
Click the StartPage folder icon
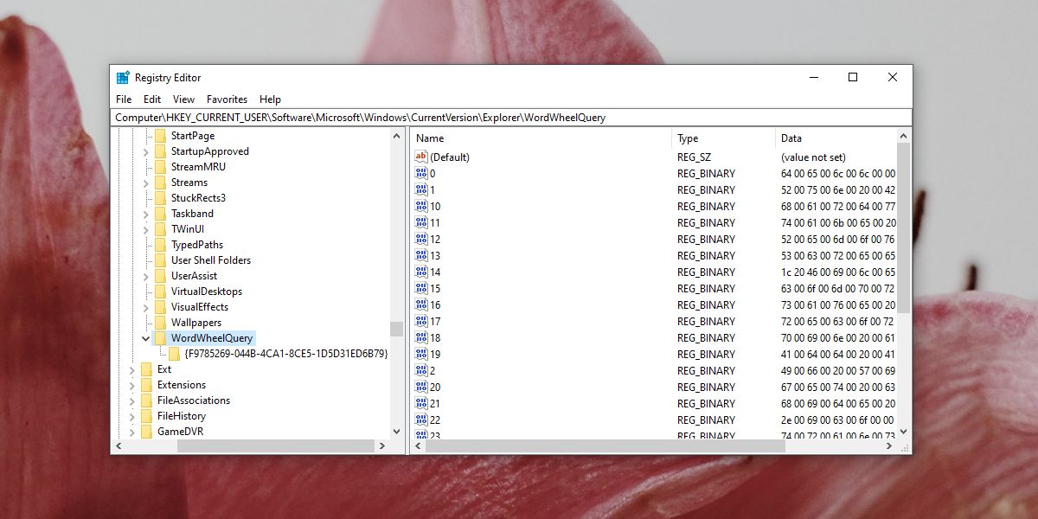click(160, 136)
